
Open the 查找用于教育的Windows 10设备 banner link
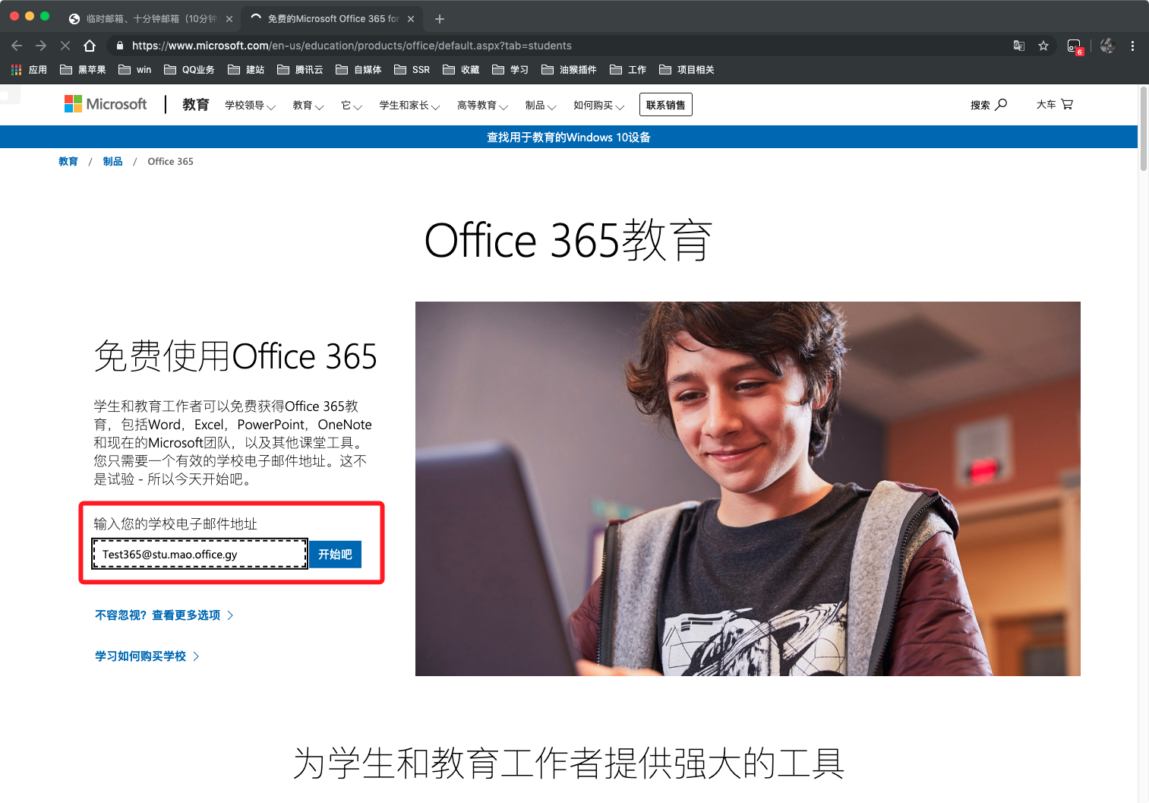pyautogui.click(x=569, y=138)
